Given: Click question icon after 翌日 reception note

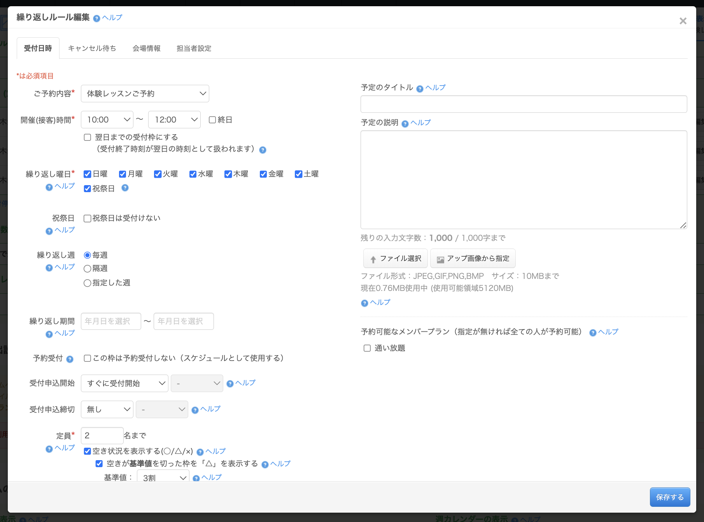Looking at the screenshot, I should [x=263, y=150].
